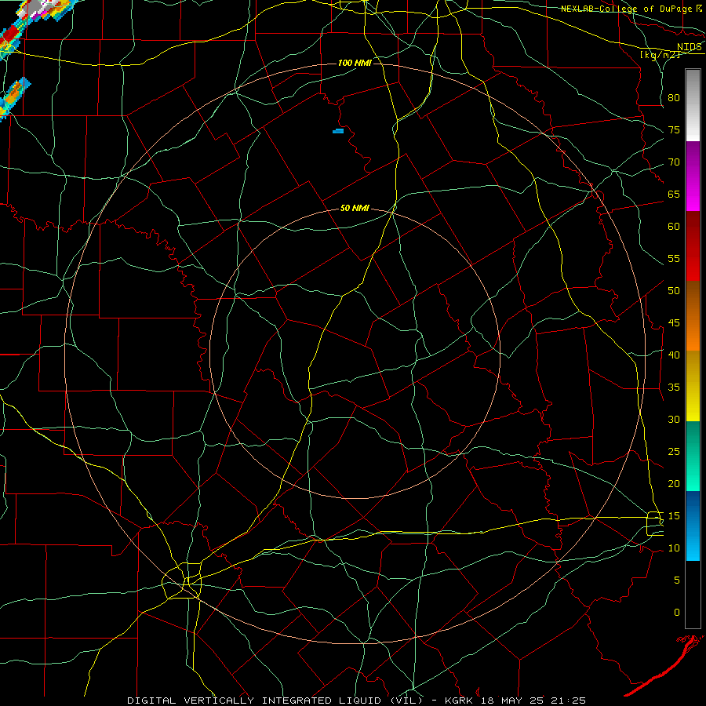Click the [kg/m2] units label

(x=660, y=54)
